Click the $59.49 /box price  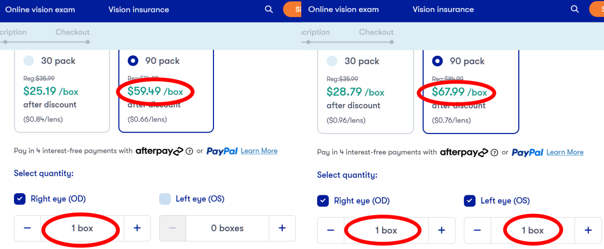(x=155, y=91)
